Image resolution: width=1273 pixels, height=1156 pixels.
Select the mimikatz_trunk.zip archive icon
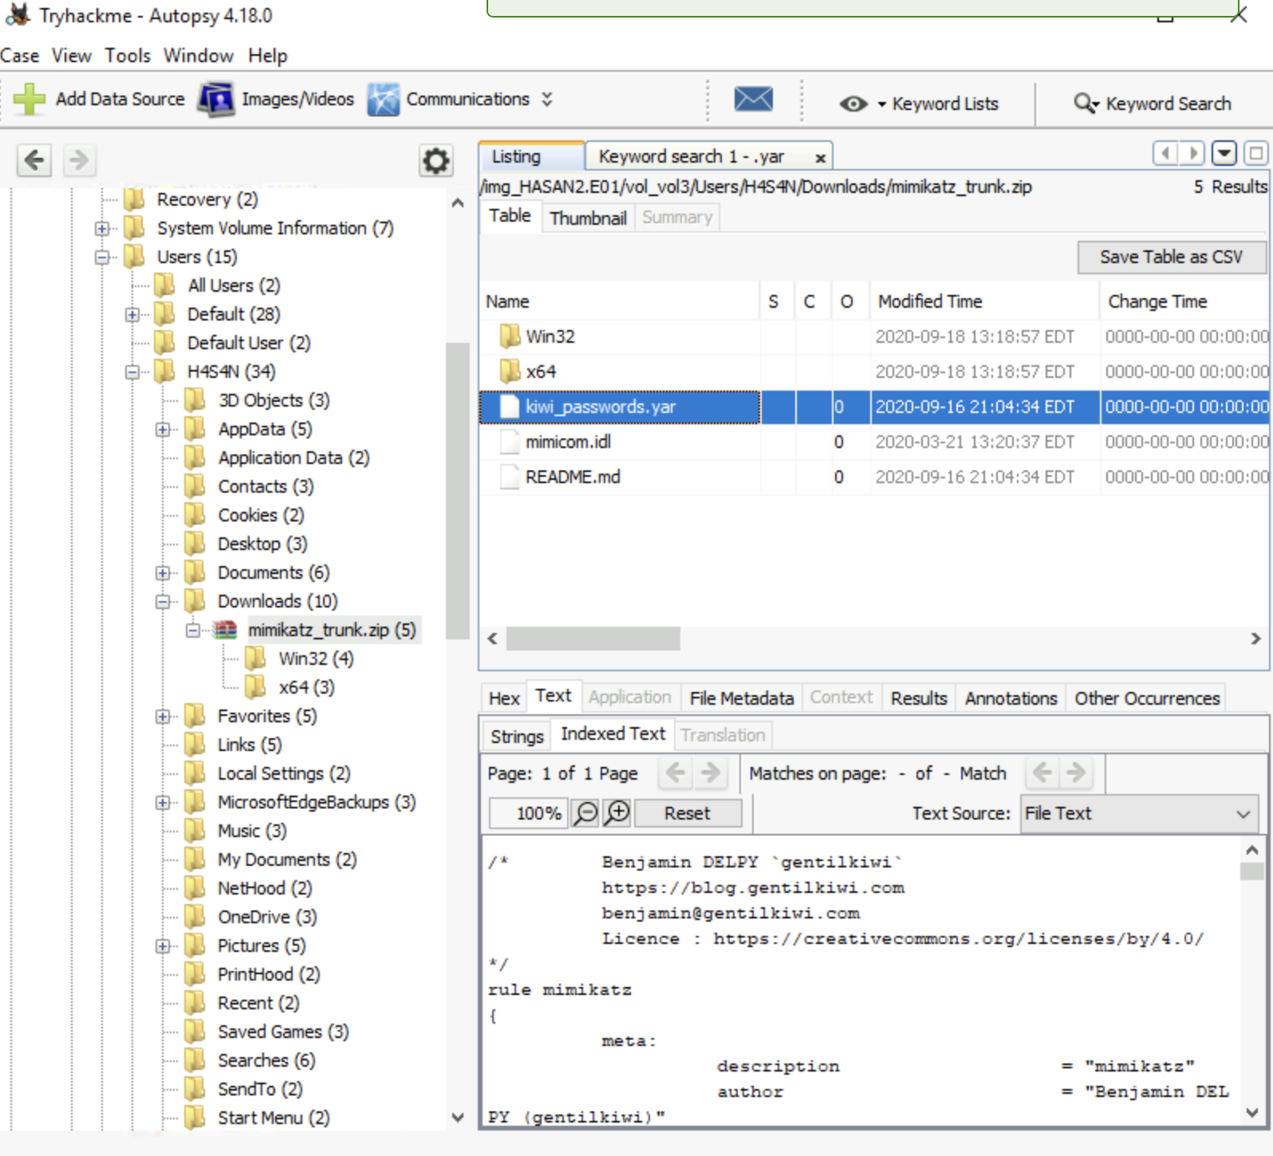coord(226,630)
